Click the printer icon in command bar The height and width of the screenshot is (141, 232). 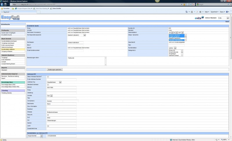point(200,12)
